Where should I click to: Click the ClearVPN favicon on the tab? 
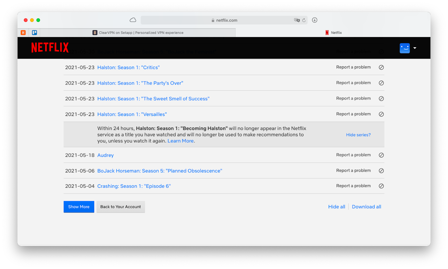click(x=95, y=32)
